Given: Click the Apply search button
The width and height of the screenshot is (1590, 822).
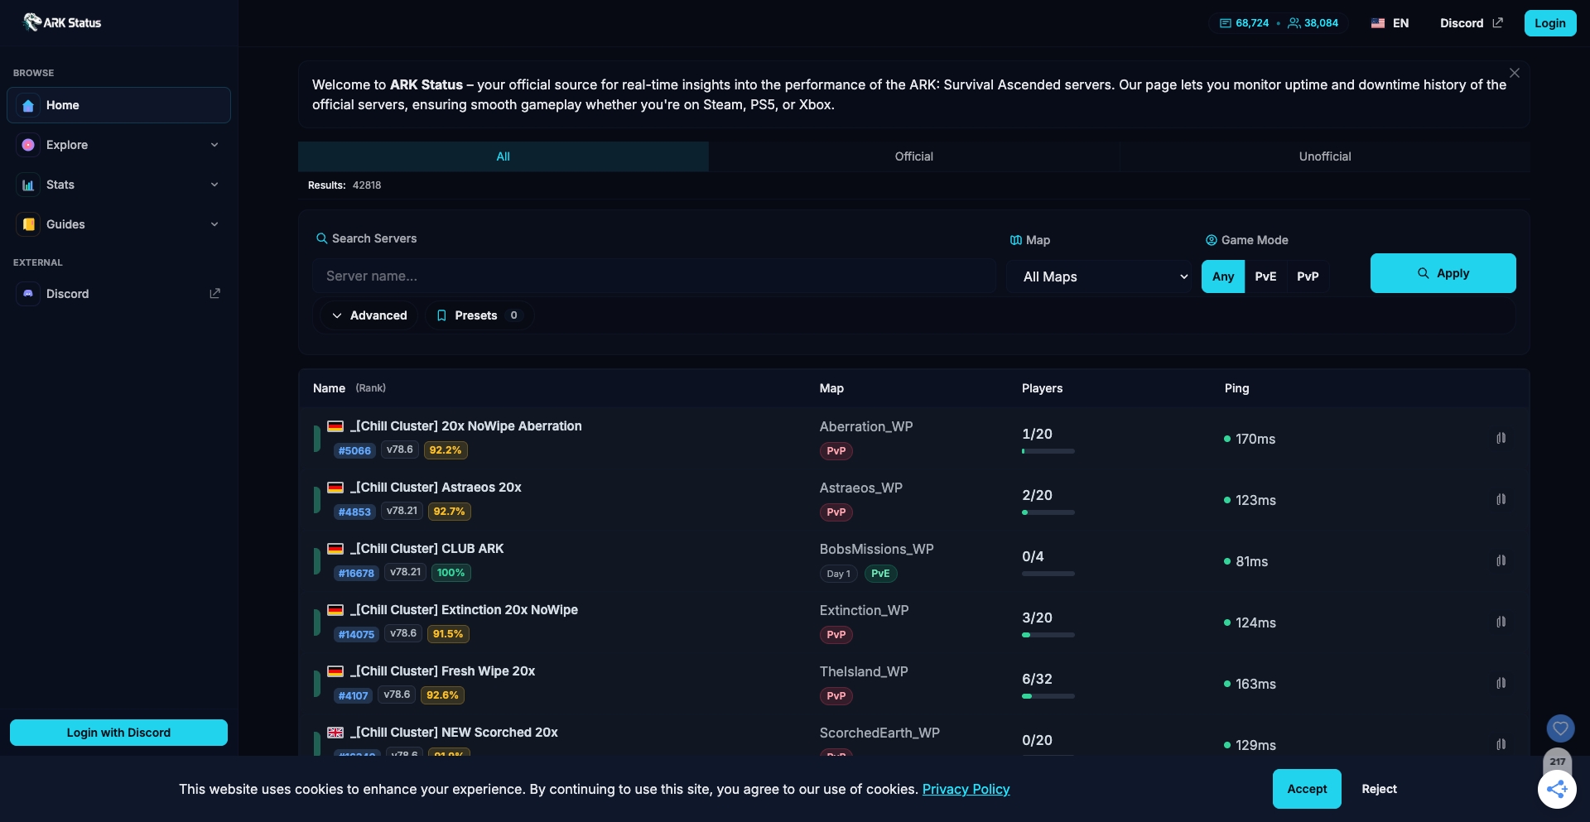Looking at the screenshot, I should 1442,273.
